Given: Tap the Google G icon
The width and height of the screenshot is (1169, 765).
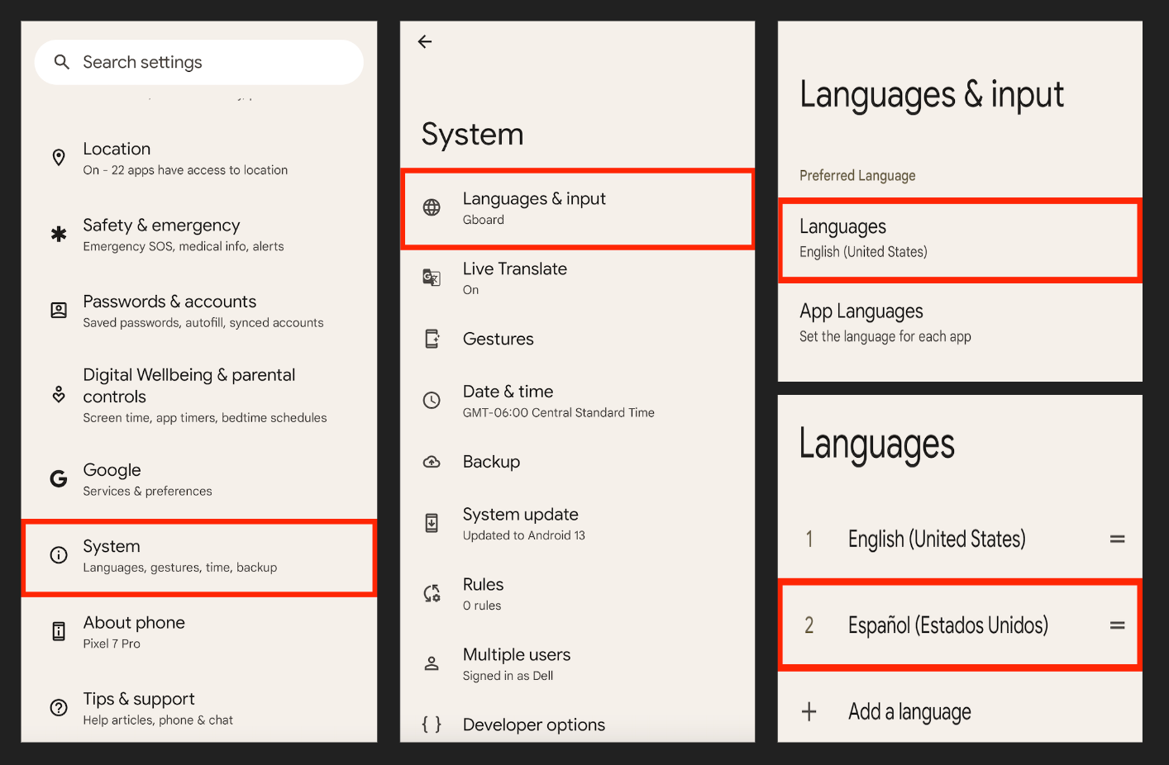Looking at the screenshot, I should click(x=58, y=478).
